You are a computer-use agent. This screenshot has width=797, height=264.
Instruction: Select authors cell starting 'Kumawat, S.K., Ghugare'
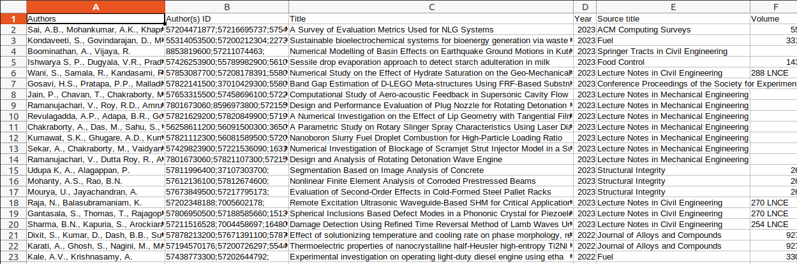(96, 138)
